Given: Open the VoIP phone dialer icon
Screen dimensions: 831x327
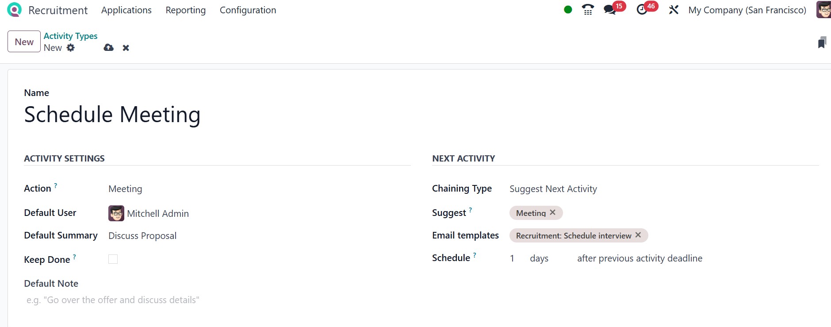Looking at the screenshot, I should click(588, 10).
